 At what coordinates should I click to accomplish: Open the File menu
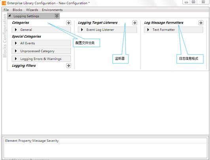tap(6, 10)
